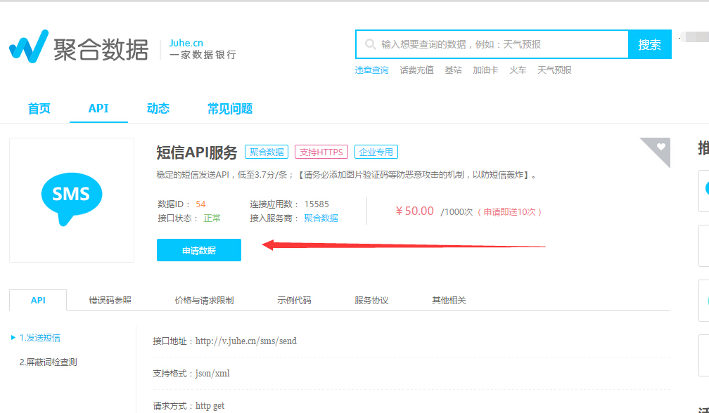The width and height of the screenshot is (709, 413).
Task: Select 2.屏蔽词检查测 in the sidebar
Action: pyautogui.click(x=48, y=362)
